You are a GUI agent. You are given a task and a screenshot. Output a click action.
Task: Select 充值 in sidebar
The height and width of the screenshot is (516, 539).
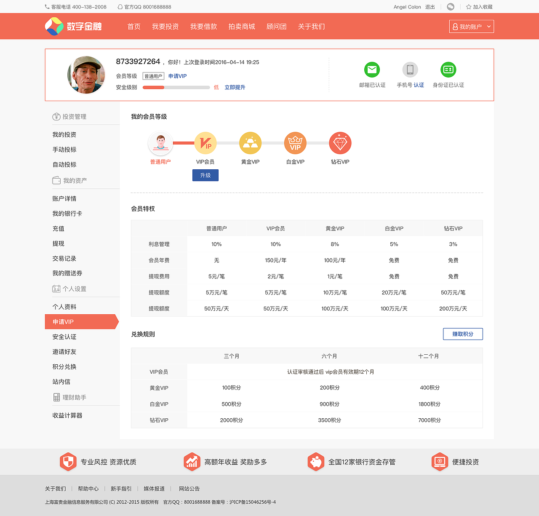pyautogui.click(x=59, y=228)
